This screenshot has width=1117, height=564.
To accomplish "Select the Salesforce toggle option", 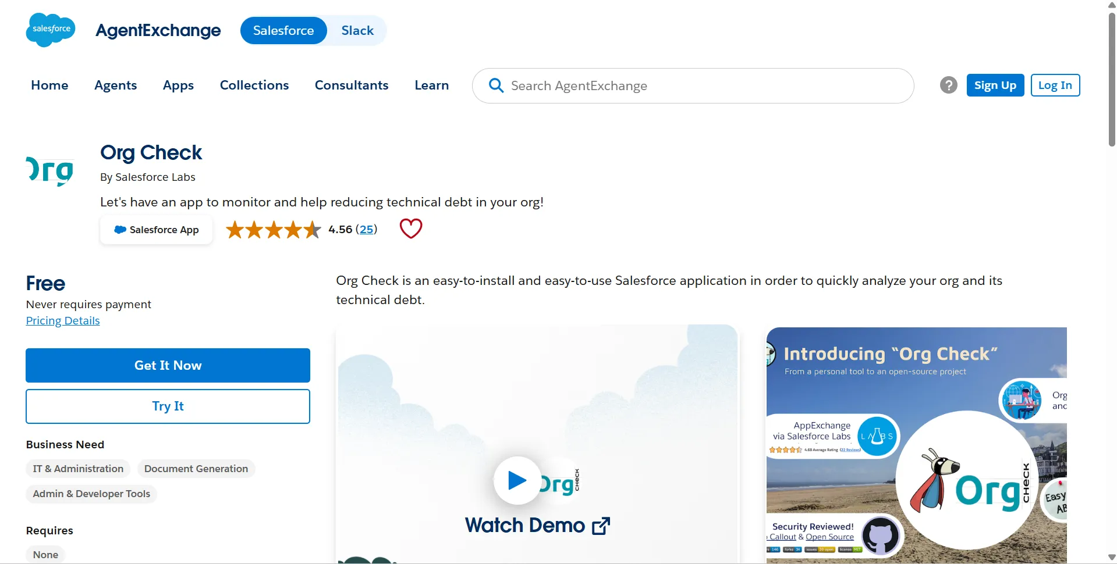I will 283,30.
